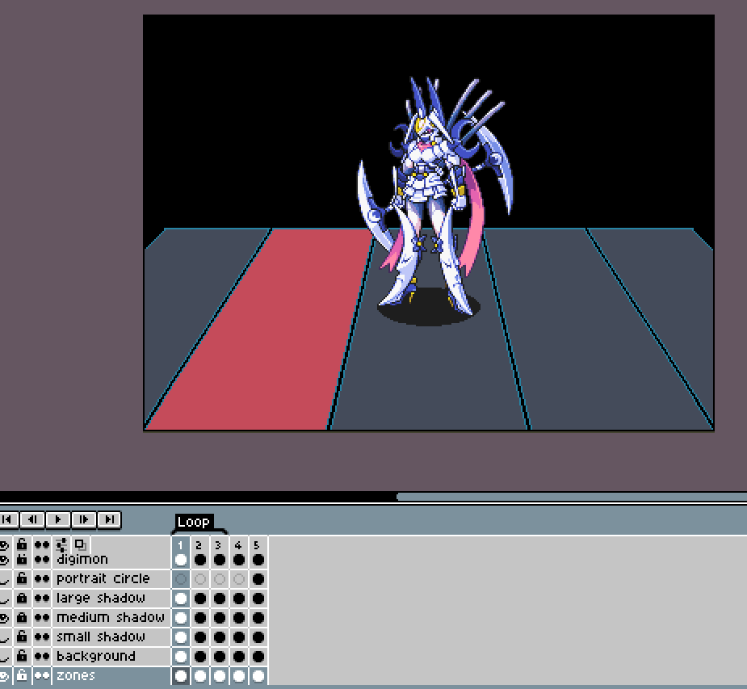Select medium shadow cel at frame 2

[199, 618]
